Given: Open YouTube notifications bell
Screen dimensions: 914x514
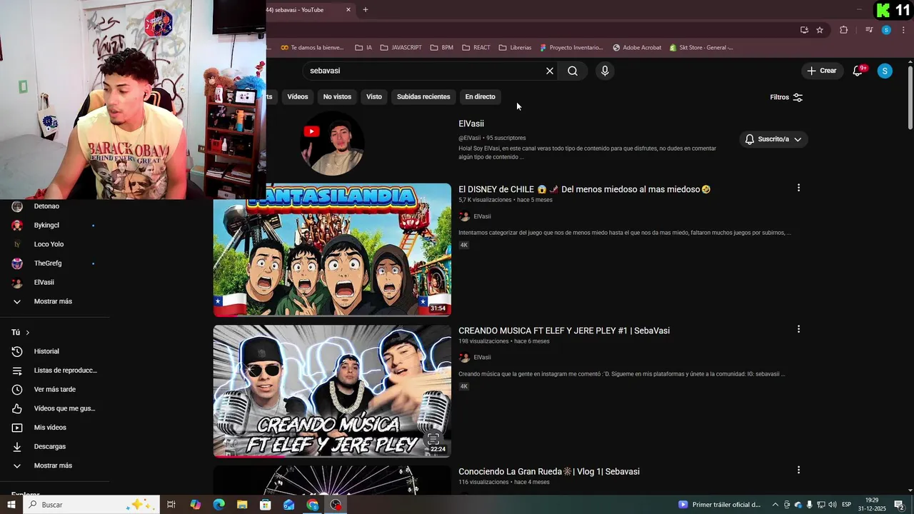Looking at the screenshot, I should 858,71.
